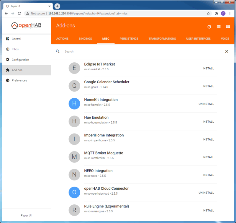
Task: Uninstall the HomeKit Integration add-on
Action: click(x=206, y=104)
